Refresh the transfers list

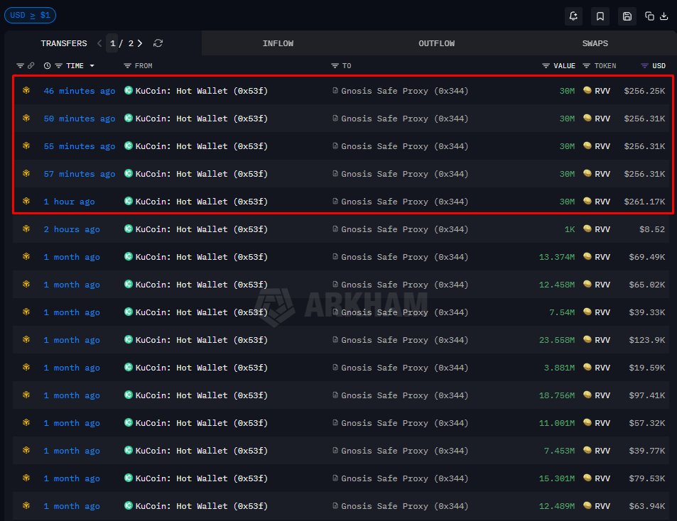158,43
